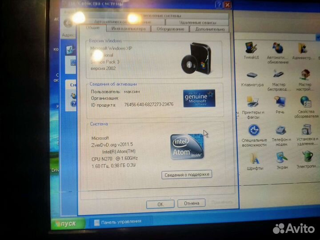Switch to the Общие tab

[92, 28]
